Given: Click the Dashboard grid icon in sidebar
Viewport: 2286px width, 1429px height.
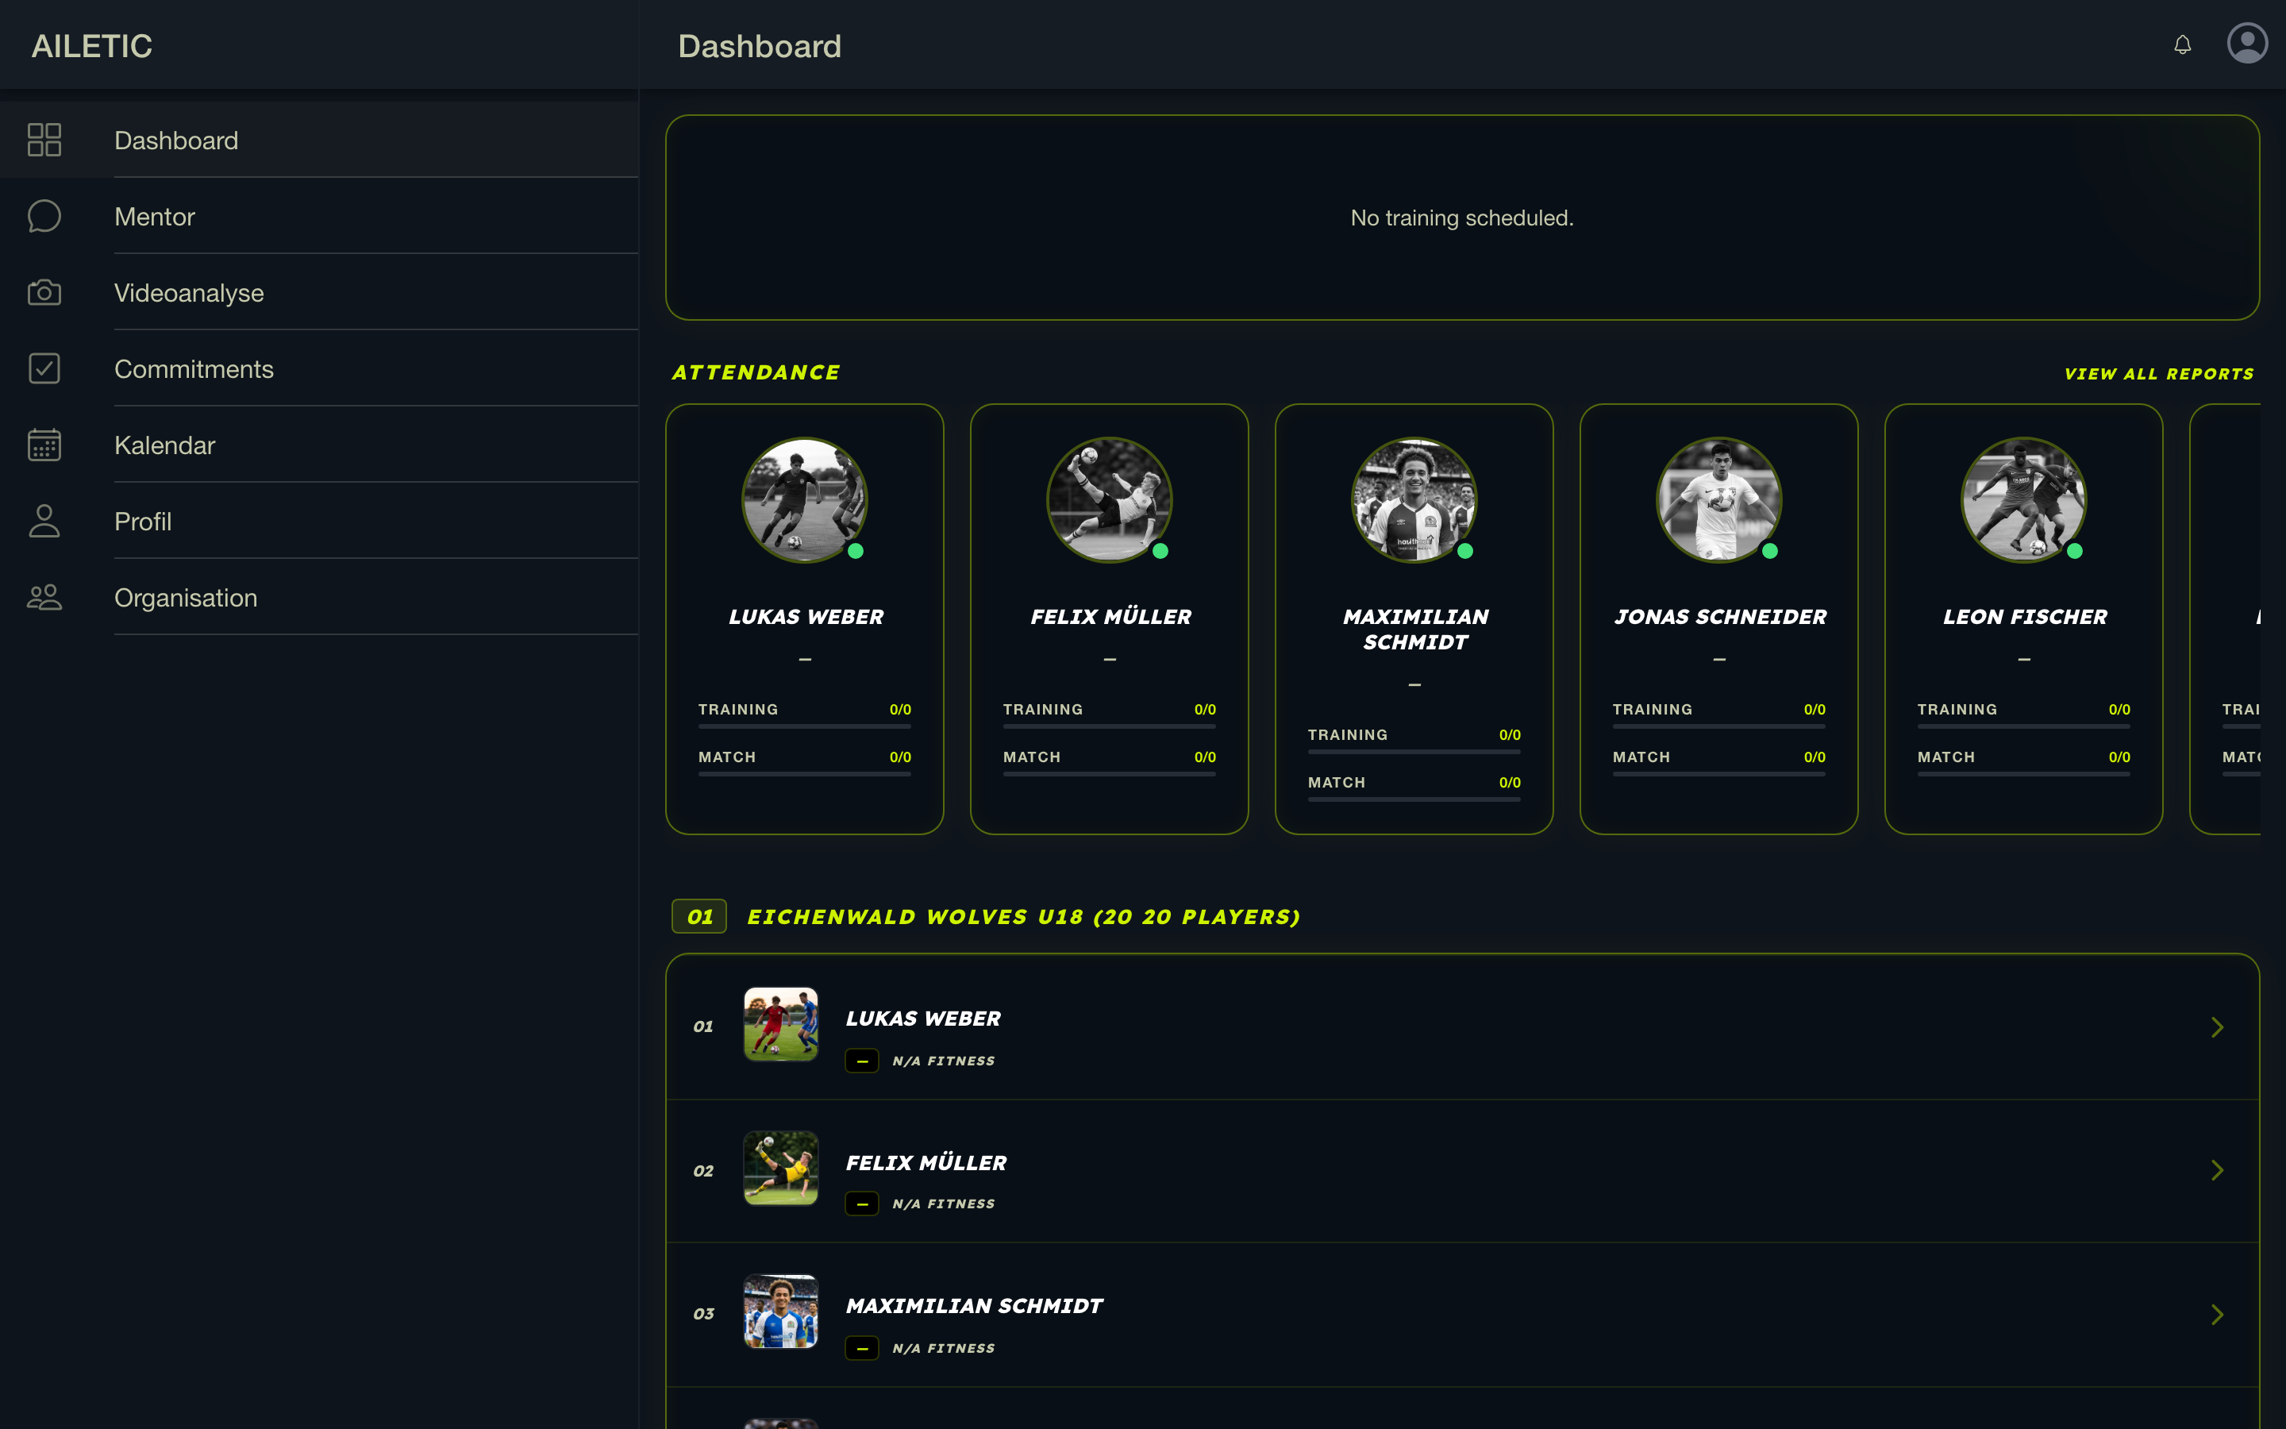Looking at the screenshot, I should point(44,140).
